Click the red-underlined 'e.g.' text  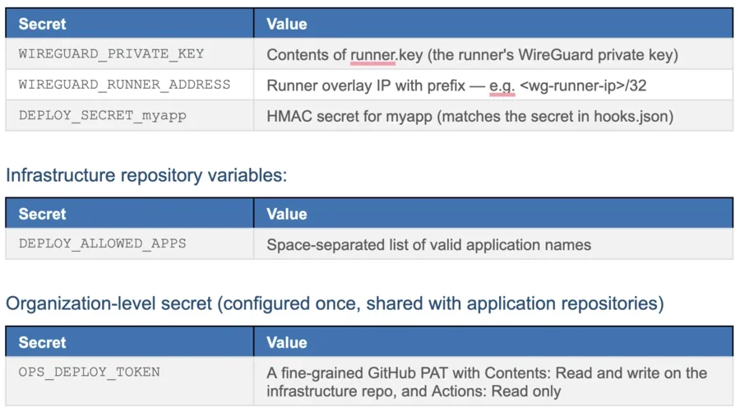502,86
